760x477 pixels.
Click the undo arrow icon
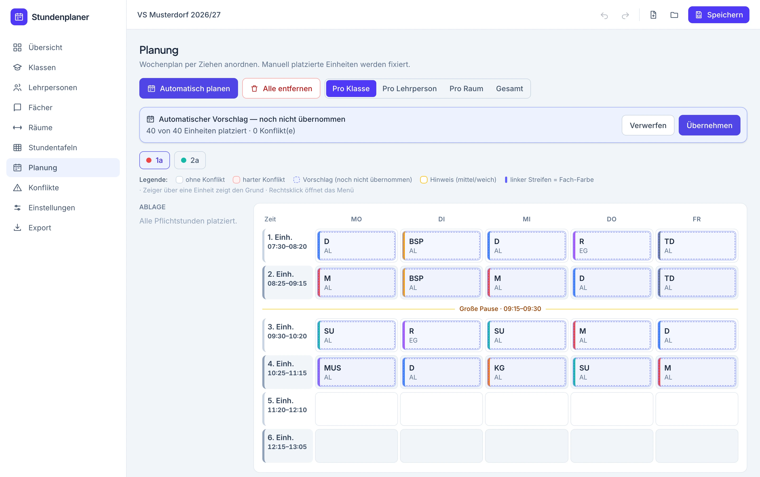point(604,15)
